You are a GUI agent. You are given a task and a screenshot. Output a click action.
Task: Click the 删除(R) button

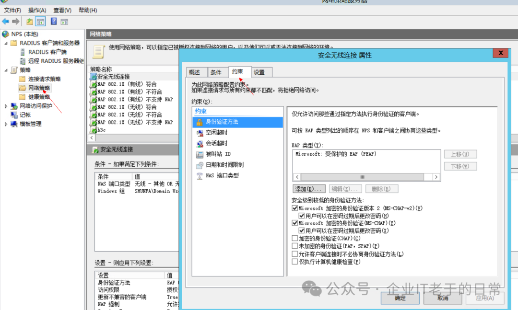coord(382,189)
